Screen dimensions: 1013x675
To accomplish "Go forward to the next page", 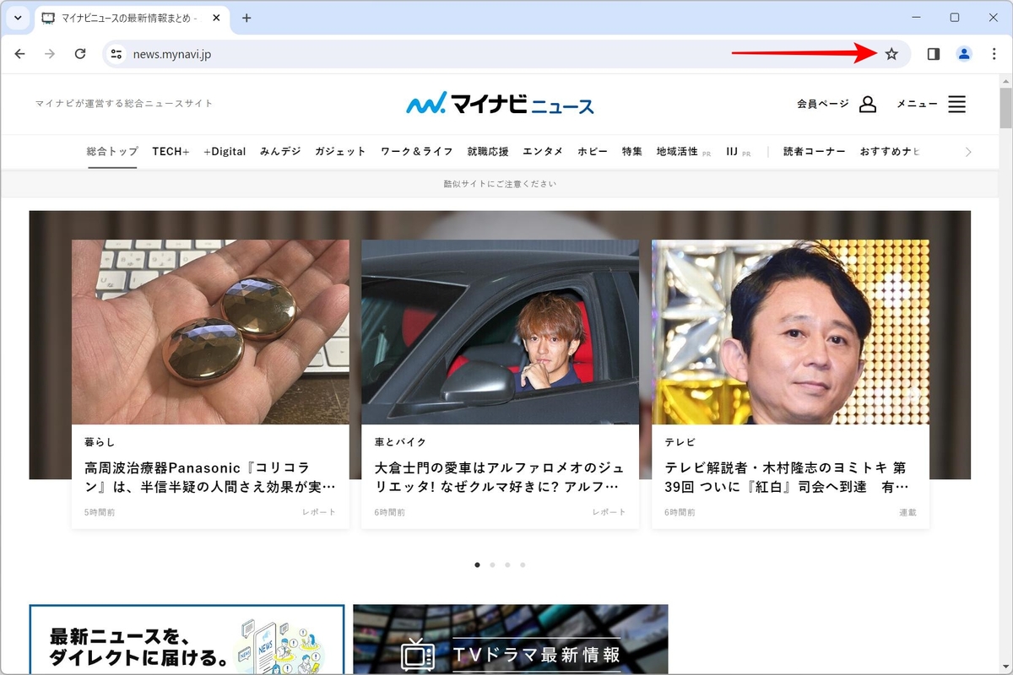I will (x=50, y=54).
